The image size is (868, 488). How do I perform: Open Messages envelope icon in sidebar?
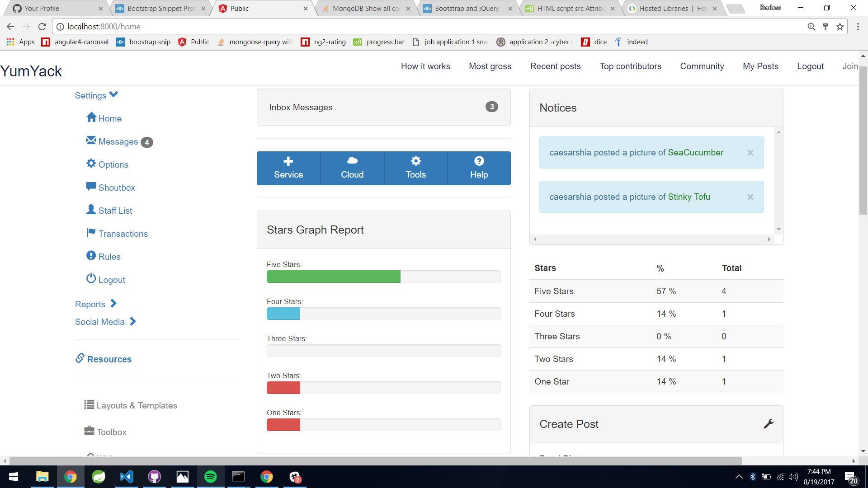click(x=91, y=141)
